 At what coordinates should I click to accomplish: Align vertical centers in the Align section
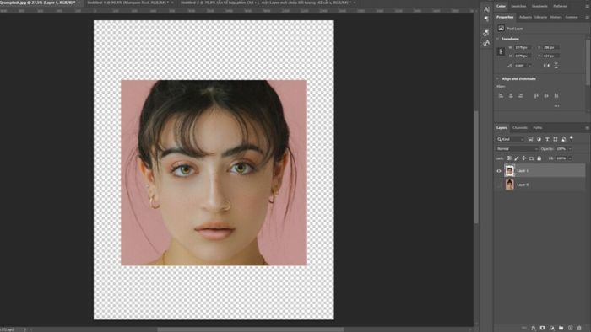546,96
